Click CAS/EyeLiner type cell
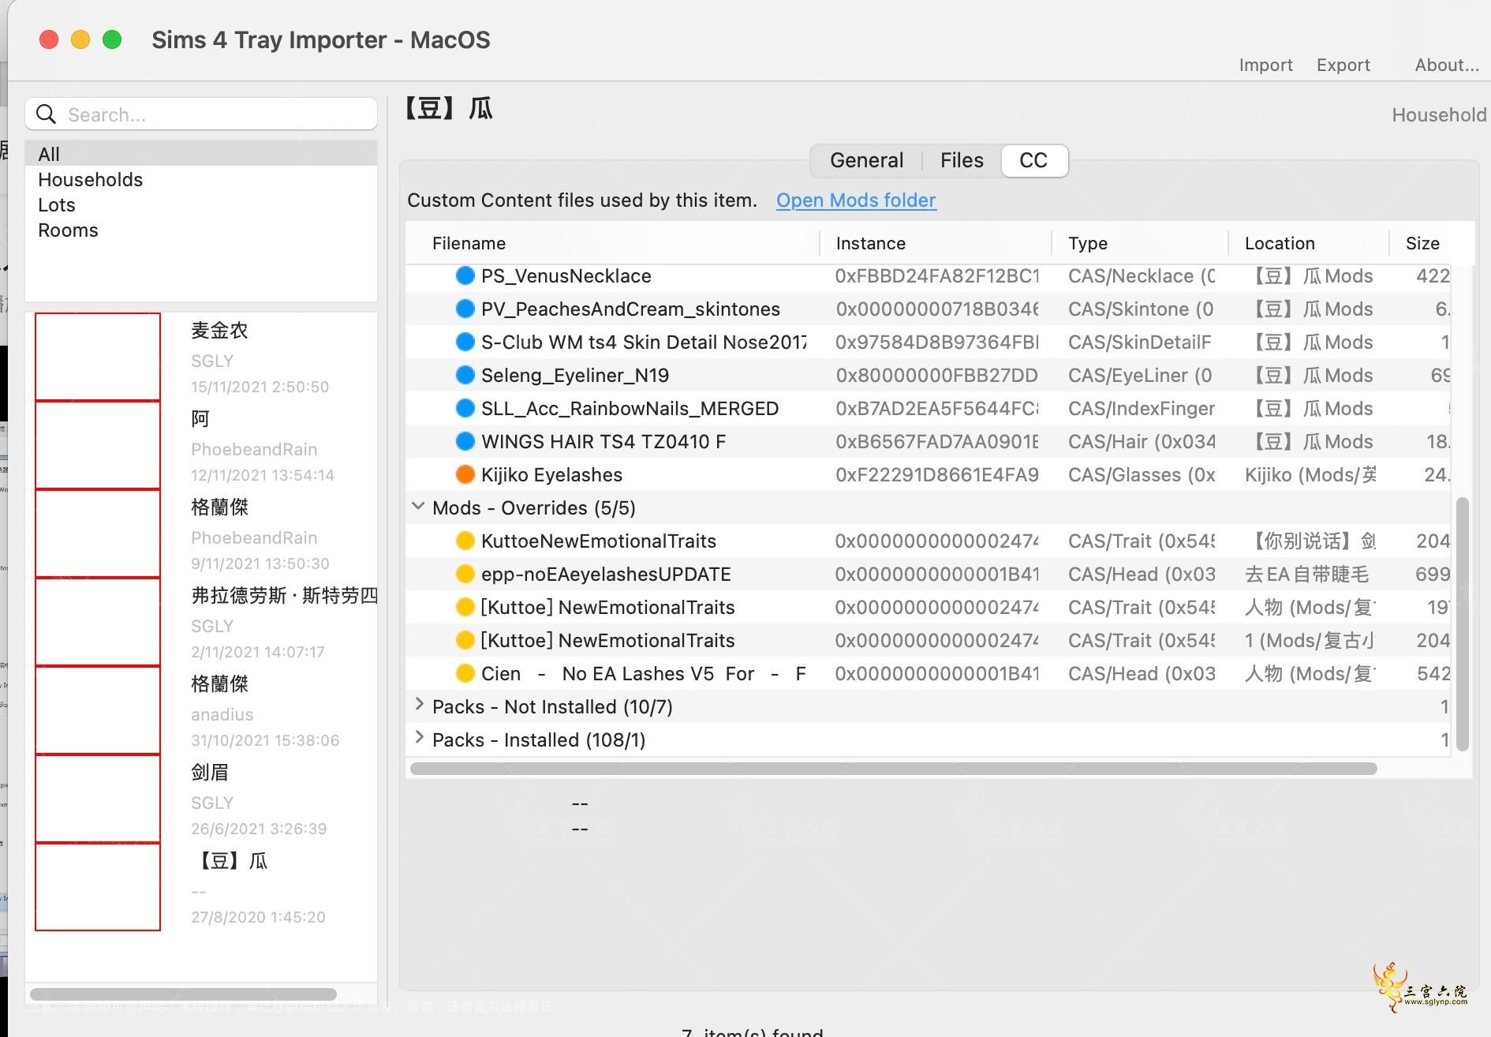This screenshot has width=1491, height=1037. [x=1140, y=375]
